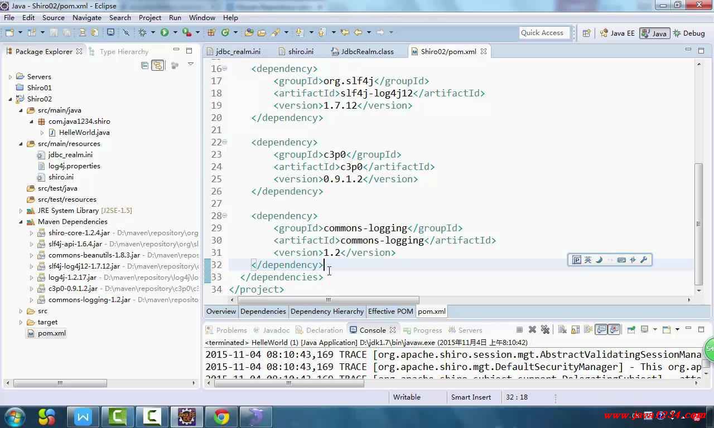Image resolution: width=714 pixels, height=428 pixels.
Task: Switch to Dependency Hierarchy pom tab
Action: tap(327, 312)
